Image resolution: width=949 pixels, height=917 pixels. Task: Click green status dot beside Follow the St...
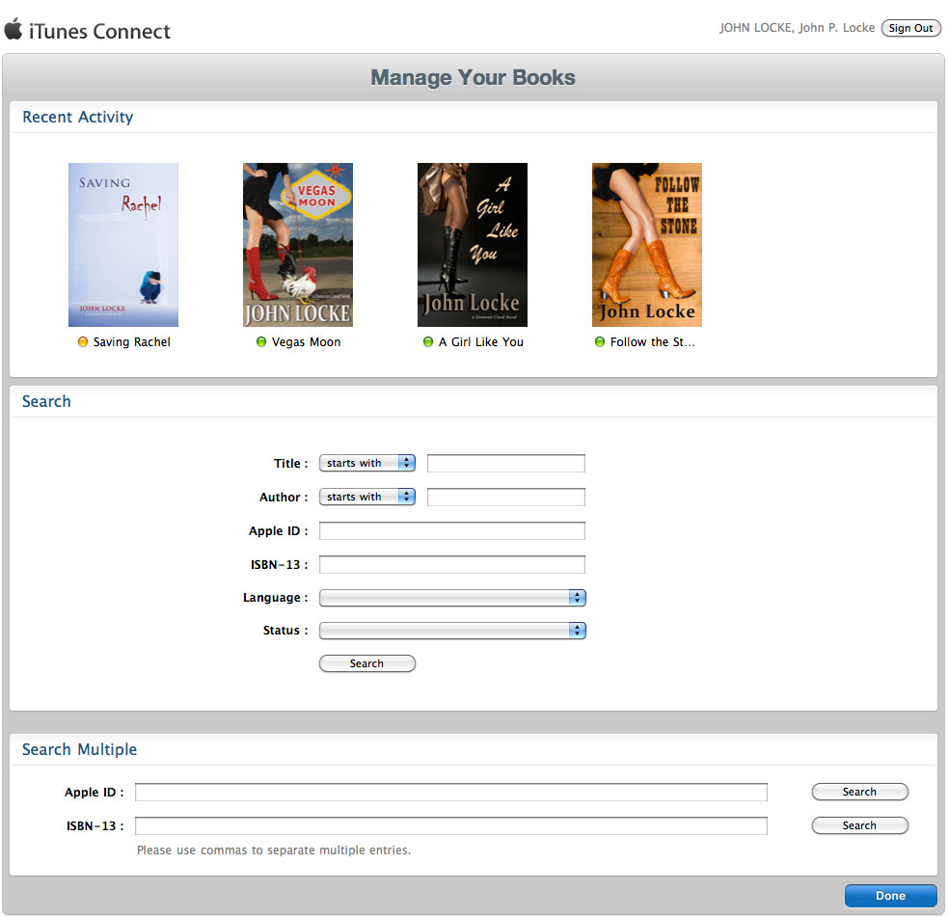click(x=600, y=342)
